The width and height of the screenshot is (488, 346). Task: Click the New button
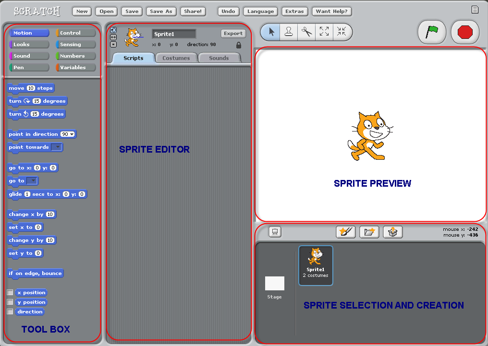coord(82,11)
